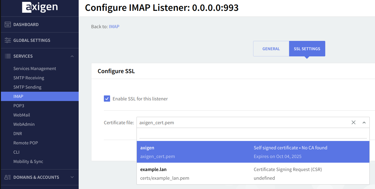Choose the axigen self-signed certificate option

tap(253, 152)
